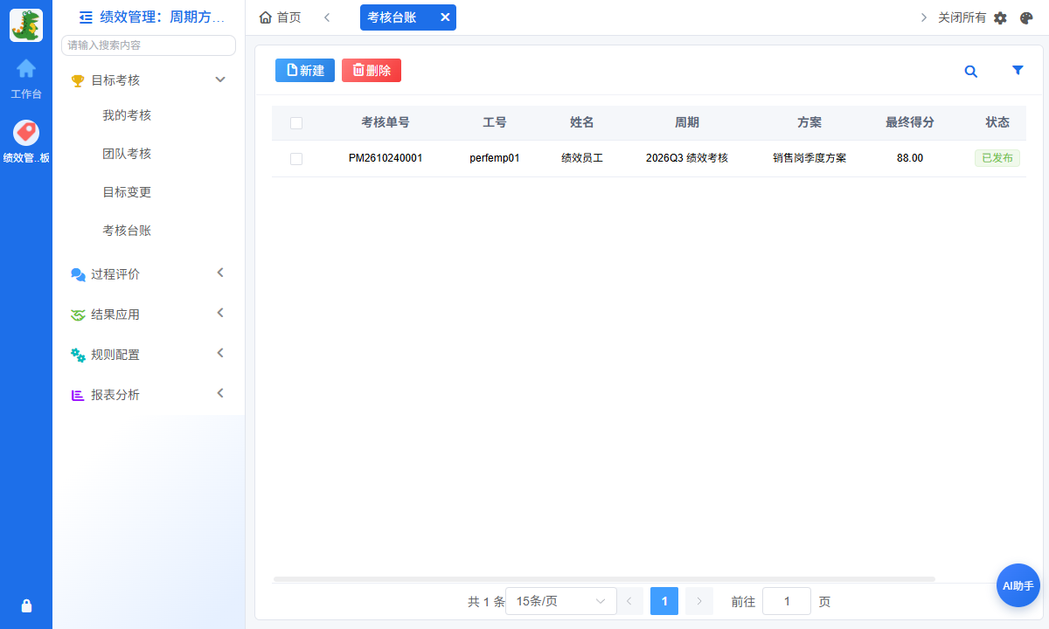Select page 1 in pagination
Viewport: 1049px width, 629px height.
[x=664, y=601]
